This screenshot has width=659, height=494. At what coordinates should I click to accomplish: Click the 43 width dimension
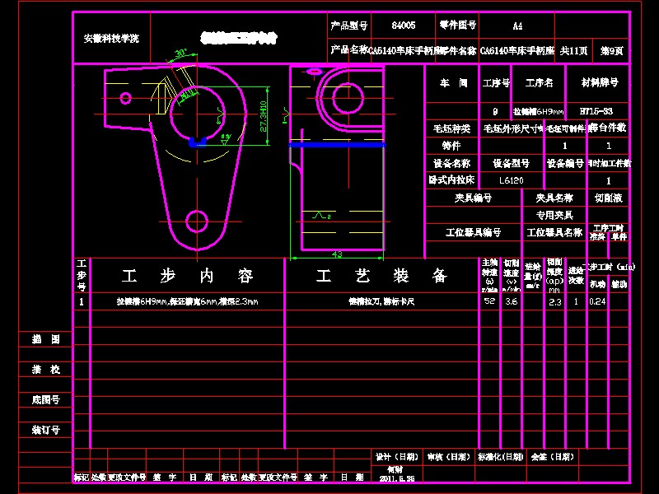tap(337, 254)
